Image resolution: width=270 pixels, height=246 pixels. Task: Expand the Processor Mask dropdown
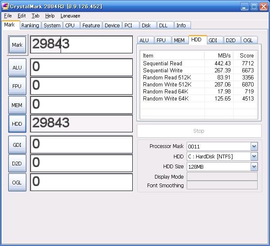254,146
